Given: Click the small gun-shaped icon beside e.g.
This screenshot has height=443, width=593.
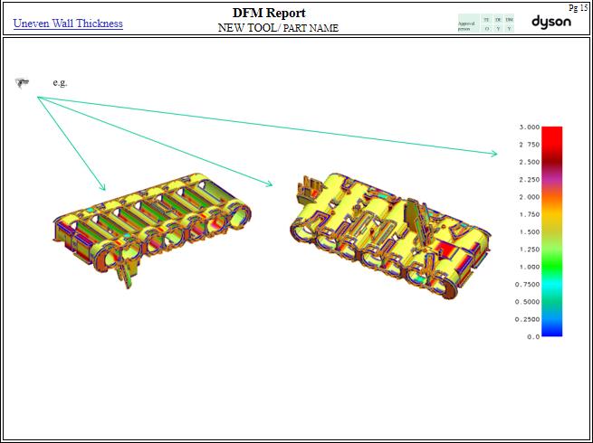Looking at the screenshot, I should click(x=22, y=82).
